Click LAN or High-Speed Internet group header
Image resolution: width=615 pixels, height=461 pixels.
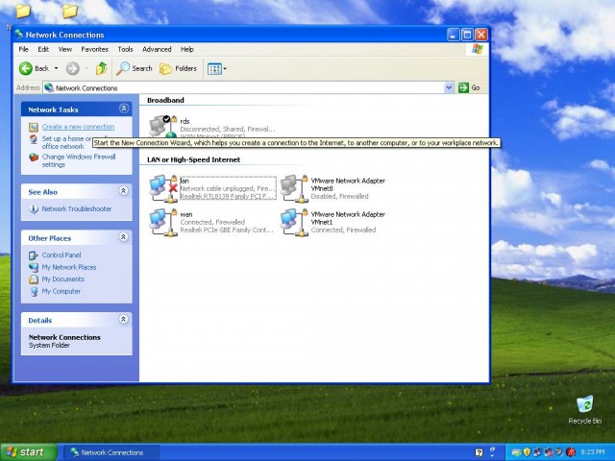[x=194, y=160]
